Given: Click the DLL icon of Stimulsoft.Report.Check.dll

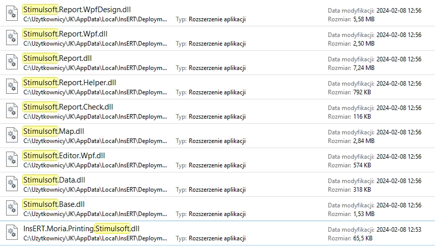Looking at the screenshot, I should tap(12, 111).
